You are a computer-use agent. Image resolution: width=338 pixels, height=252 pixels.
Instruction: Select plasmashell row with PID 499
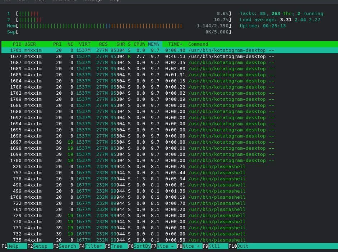point(170,191)
